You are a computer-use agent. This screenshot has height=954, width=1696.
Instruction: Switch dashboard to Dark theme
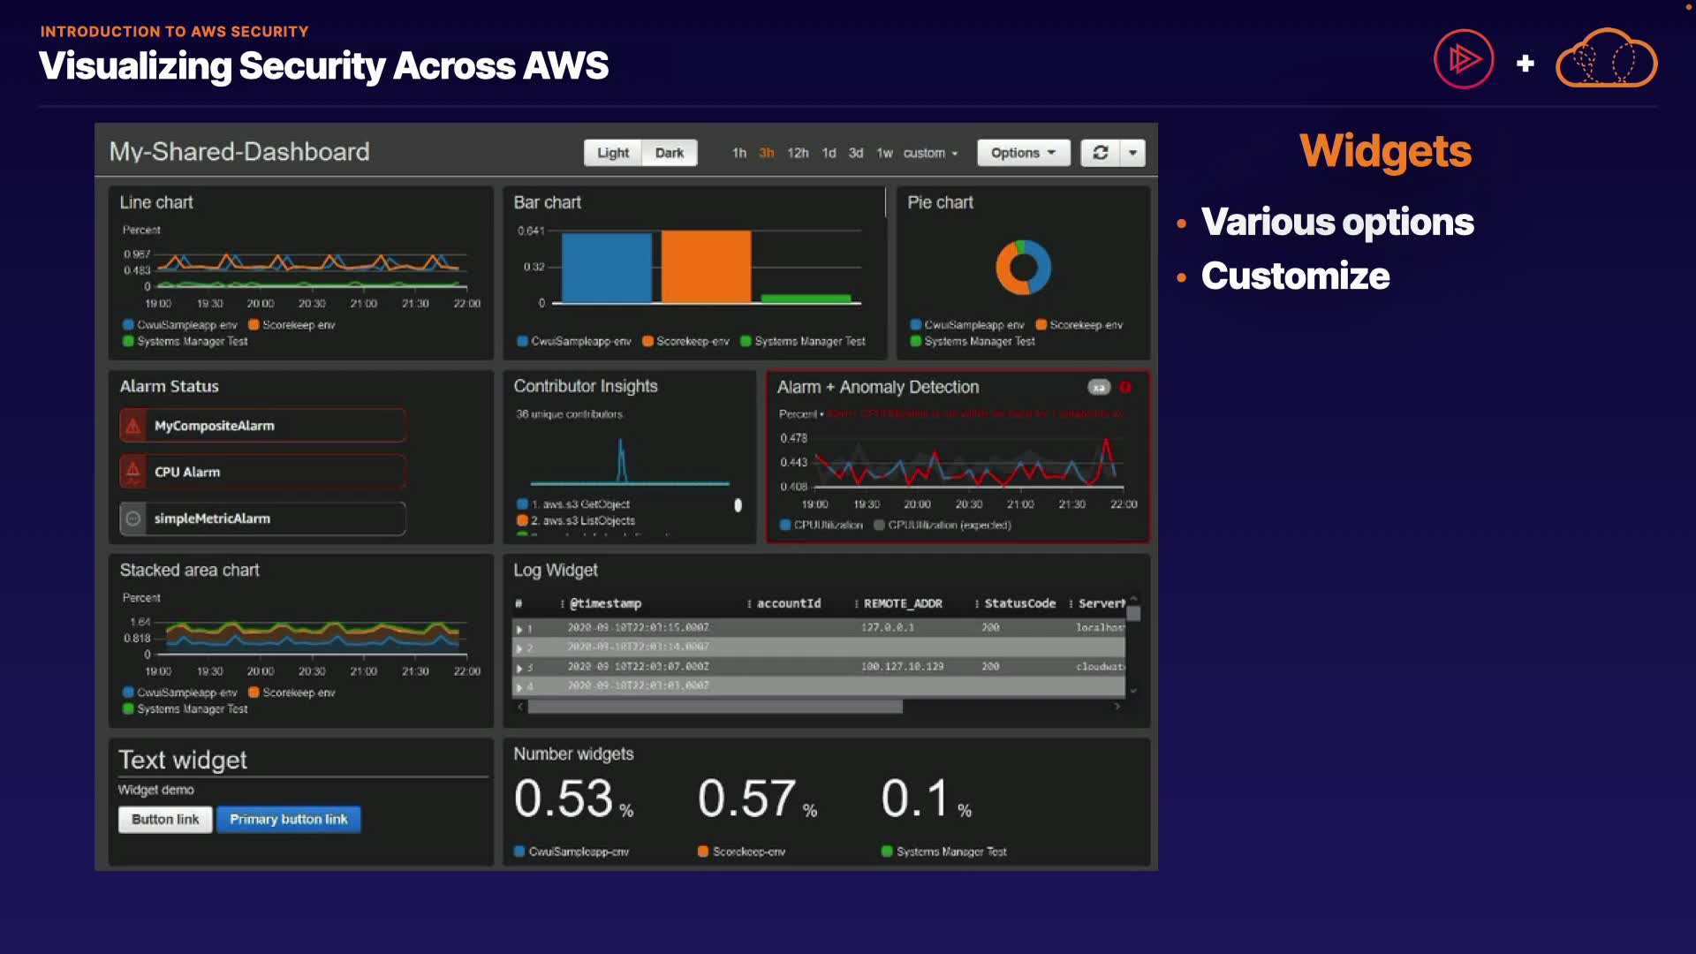[669, 153]
